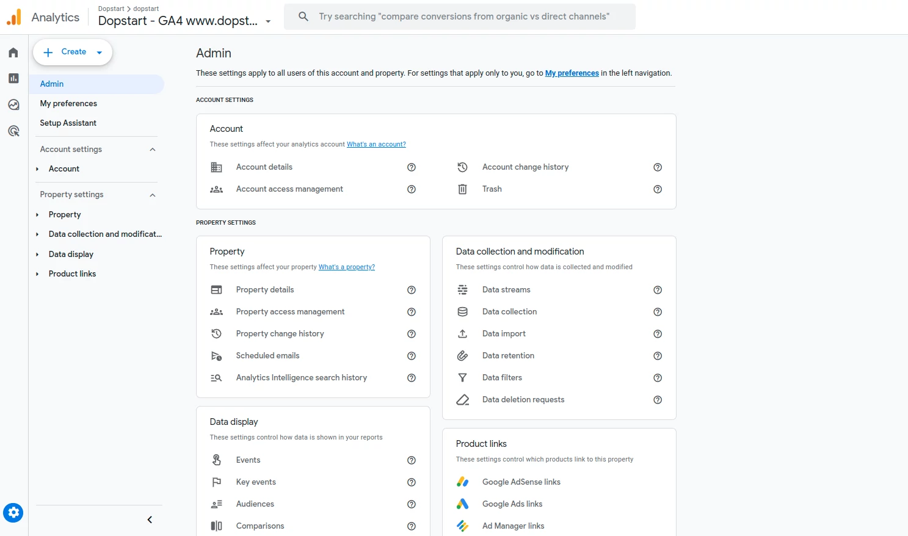Click the Data collection database icon

(463, 312)
